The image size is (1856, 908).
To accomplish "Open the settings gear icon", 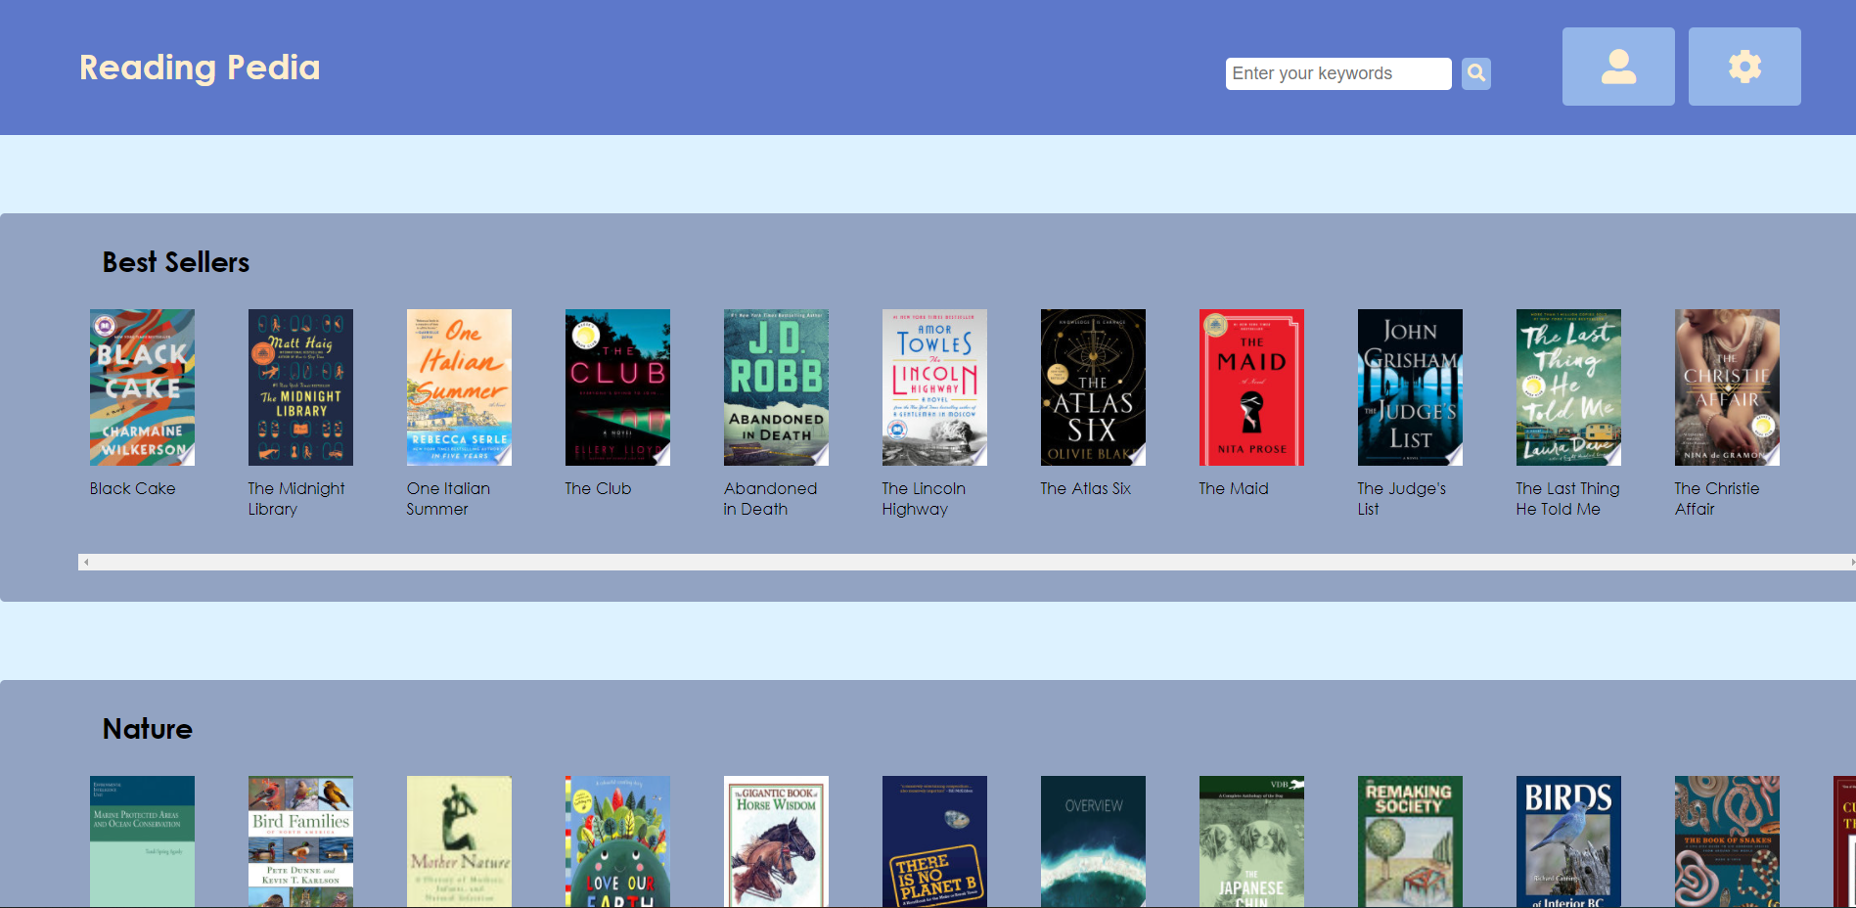I will coord(1743,66).
